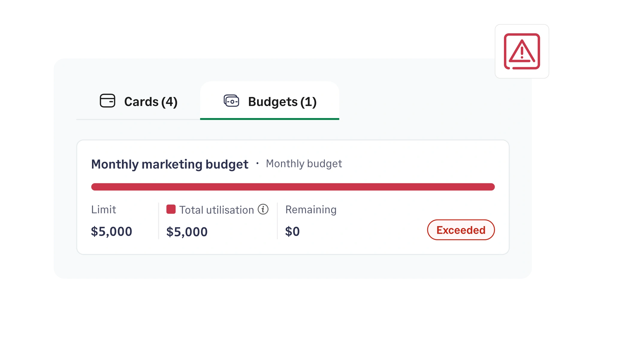Click the red budget utilisation progress bar
Image resolution: width=640 pixels, height=354 pixels.
pos(293,187)
